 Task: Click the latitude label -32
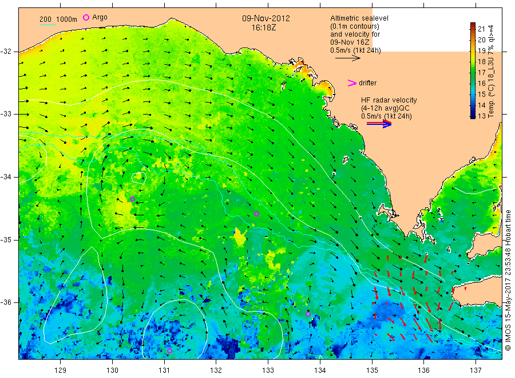(6, 52)
